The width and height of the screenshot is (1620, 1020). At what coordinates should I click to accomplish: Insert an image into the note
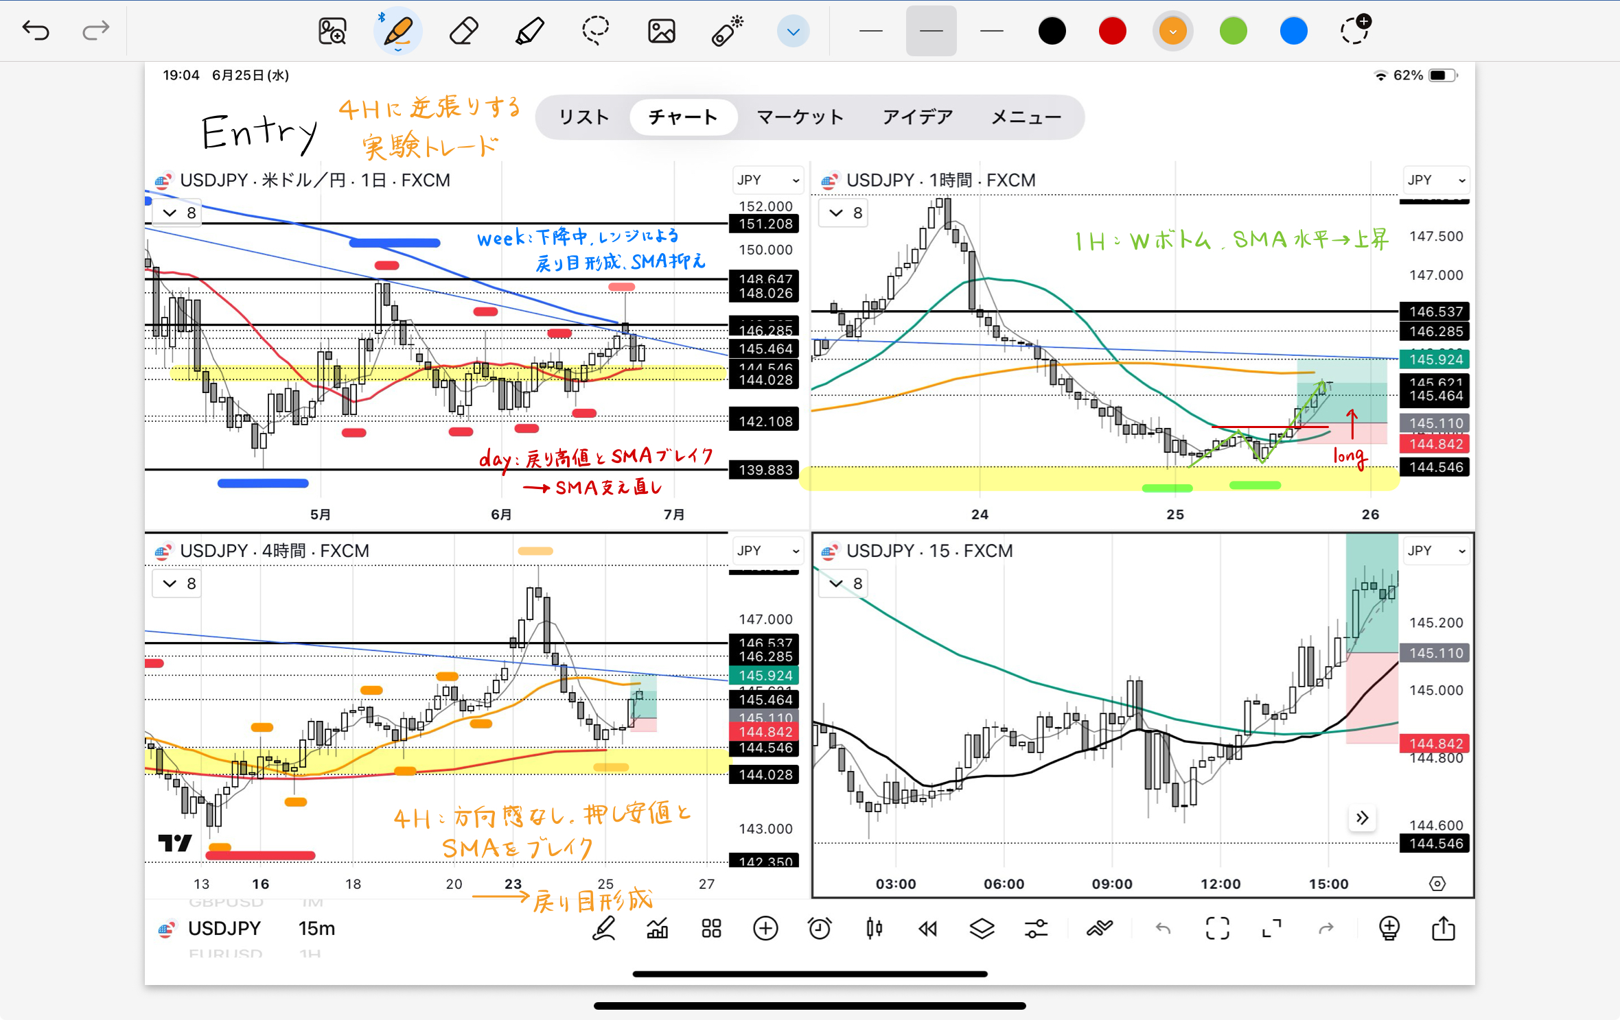[661, 31]
